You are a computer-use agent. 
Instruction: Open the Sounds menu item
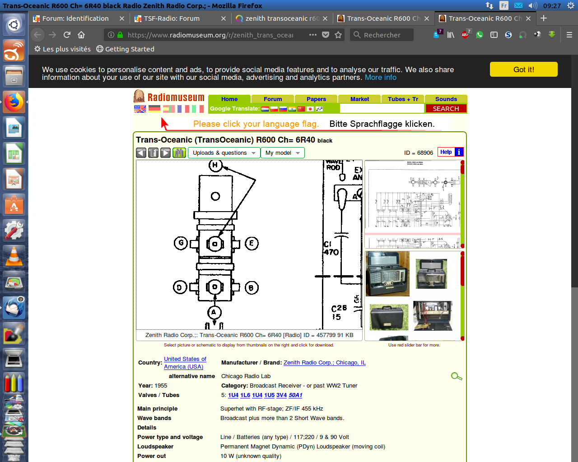click(446, 99)
